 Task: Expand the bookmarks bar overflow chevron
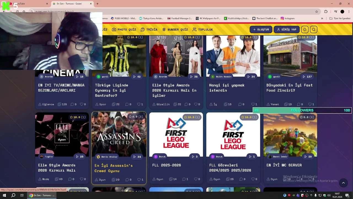[x=322, y=18]
